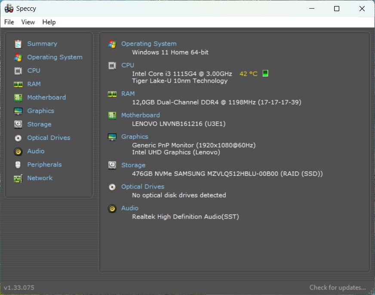Screen dimensions: 375x295
Task: Click the Operating System icon in the details panel
Action: (x=112, y=43)
